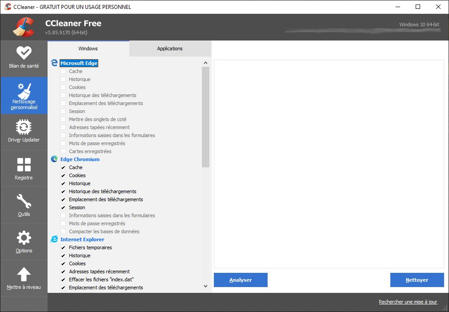Uncheck Effacer les fichiers "index.dat"
Image resolution: width=449 pixels, height=312 pixels.
63,280
